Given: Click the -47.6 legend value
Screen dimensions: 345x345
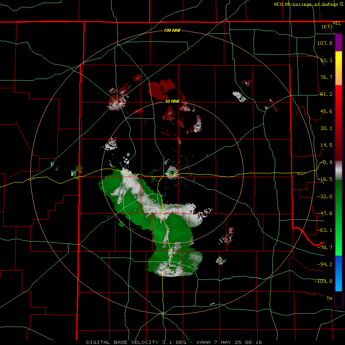Looking at the screenshot, I should click(325, 214).
